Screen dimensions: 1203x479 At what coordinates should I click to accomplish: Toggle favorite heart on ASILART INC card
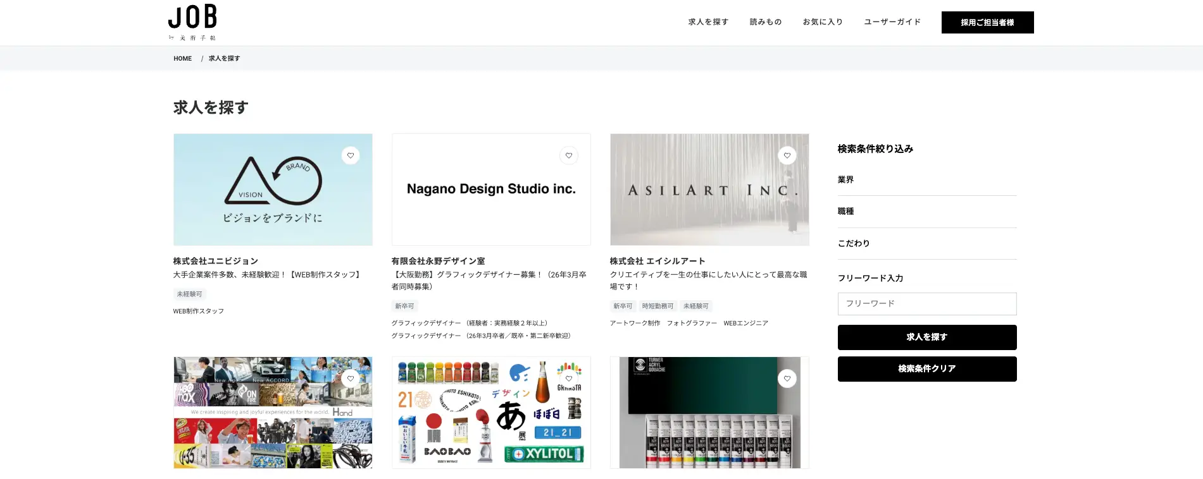(x=787, y=155)
